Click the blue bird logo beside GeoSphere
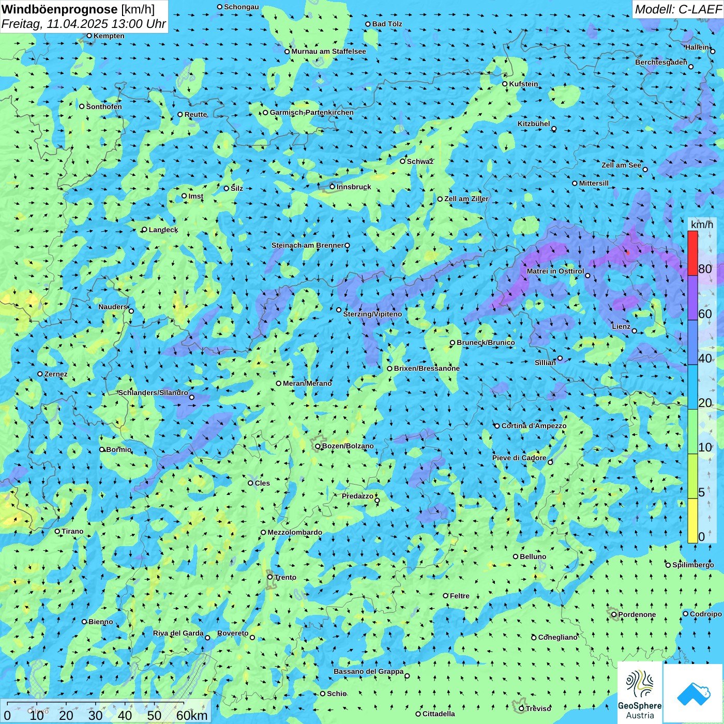This screenshot has width=724, height=724. [693, 693]
